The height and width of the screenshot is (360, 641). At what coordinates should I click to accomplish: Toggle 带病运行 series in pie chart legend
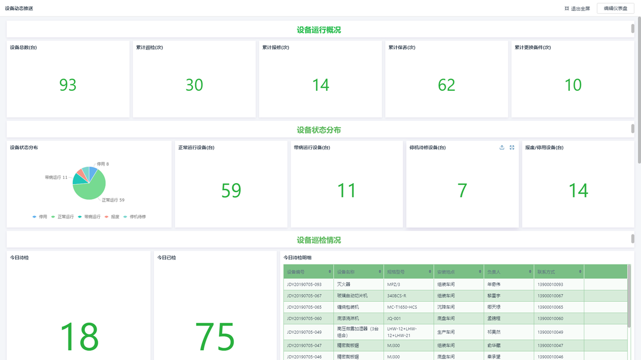[89, 217]
